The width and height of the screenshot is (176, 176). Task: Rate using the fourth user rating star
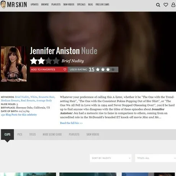tap(113, 69)
